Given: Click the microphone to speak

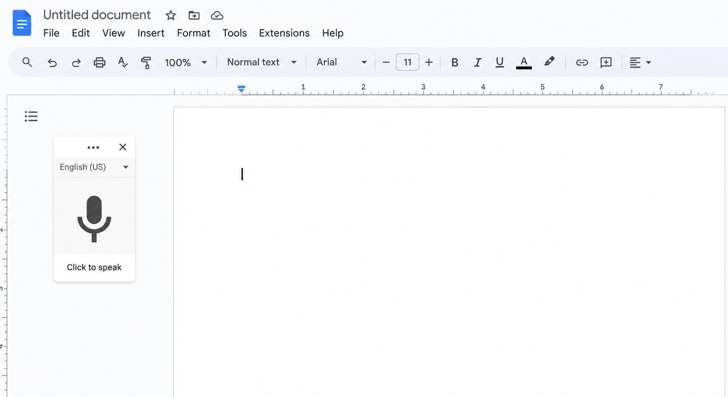Looking at the screenshot, I should pyautogui.click(x=94, y=219).
